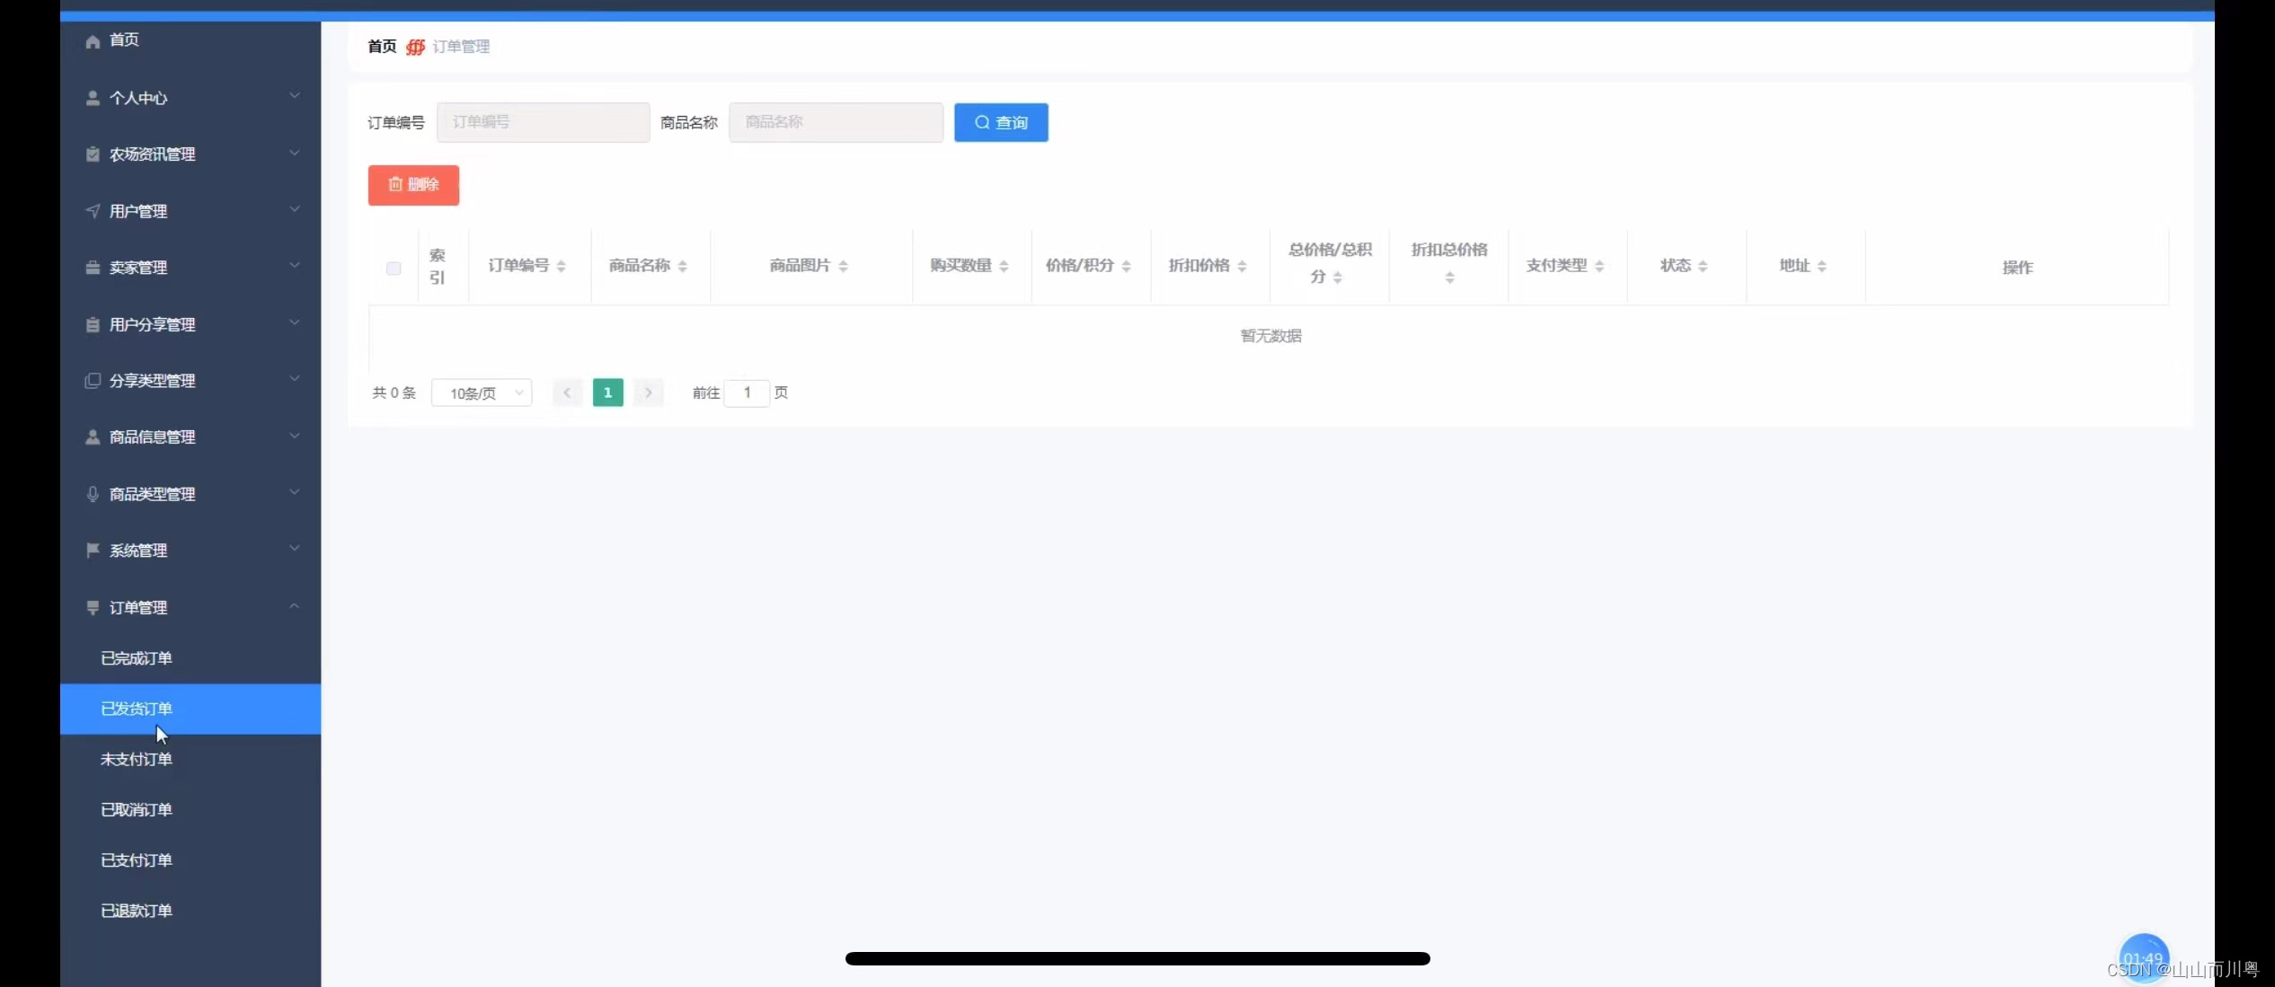The width and height of the screenshot is (2275, 987).
Task: Expand the 分享类型管理 menu chevron
Action: click(294, 380)
